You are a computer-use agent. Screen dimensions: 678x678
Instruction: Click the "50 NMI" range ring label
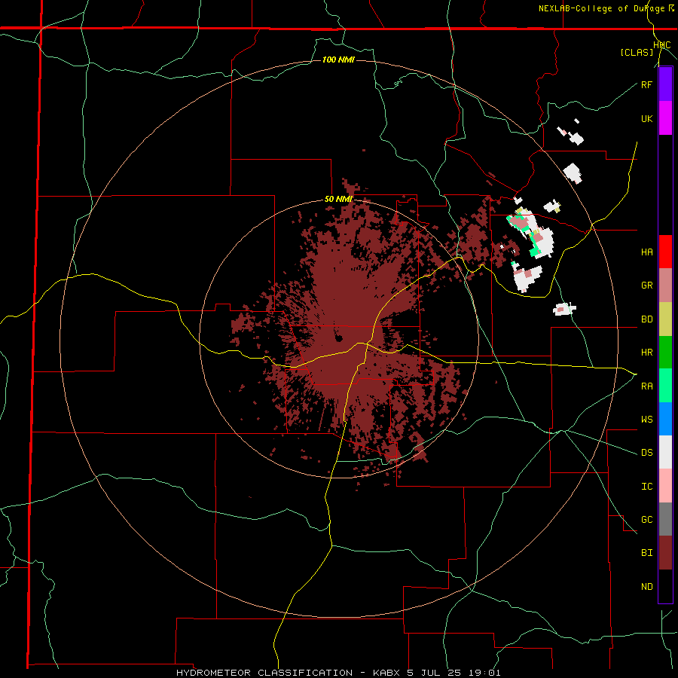[x=338, y=200]
